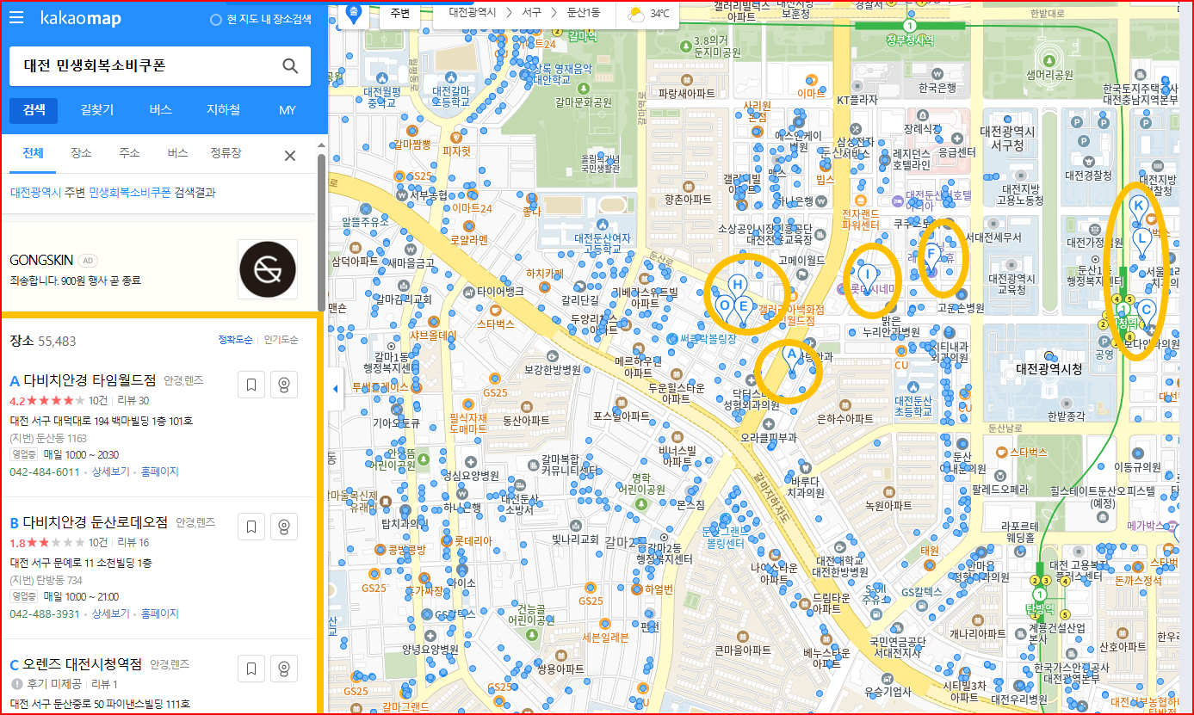
Task: Collapse the side panel with the arrow handle
Action: (336, 389)
